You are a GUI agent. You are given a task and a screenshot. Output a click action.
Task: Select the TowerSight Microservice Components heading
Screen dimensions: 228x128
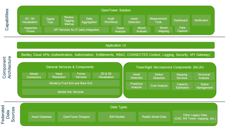coord(170,67)
